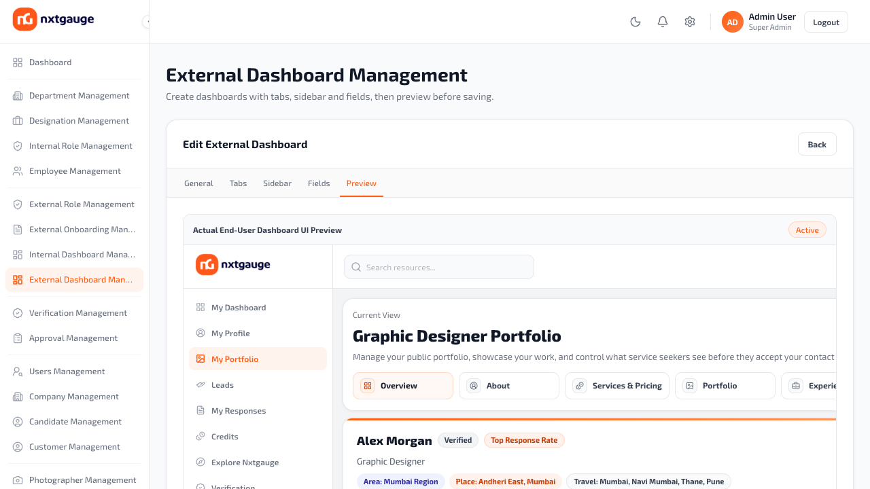The height and width of the screenshot is (489, 870).
Task: Click Area: Mumbai Region tag
Action: click(x=401, y=482)
